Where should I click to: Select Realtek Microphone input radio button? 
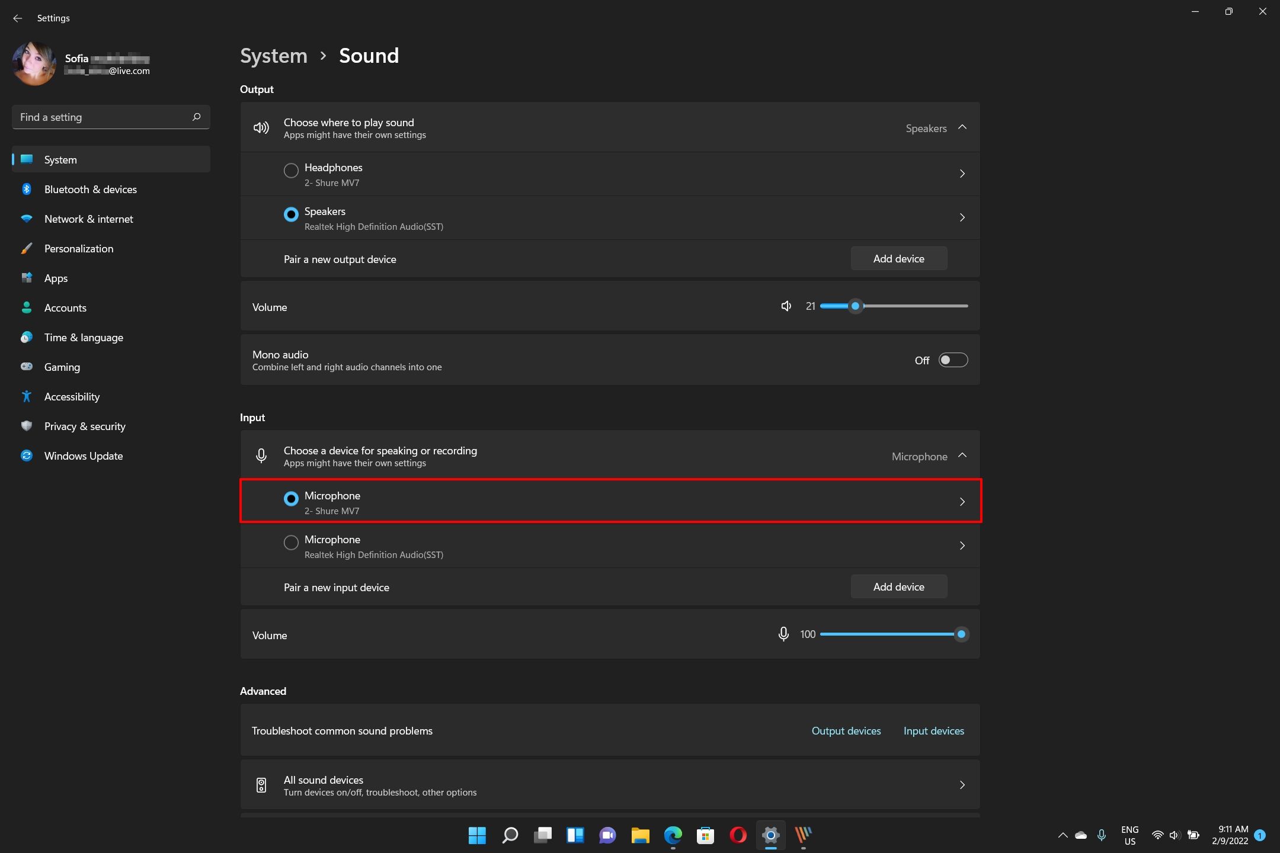(291, 543)
